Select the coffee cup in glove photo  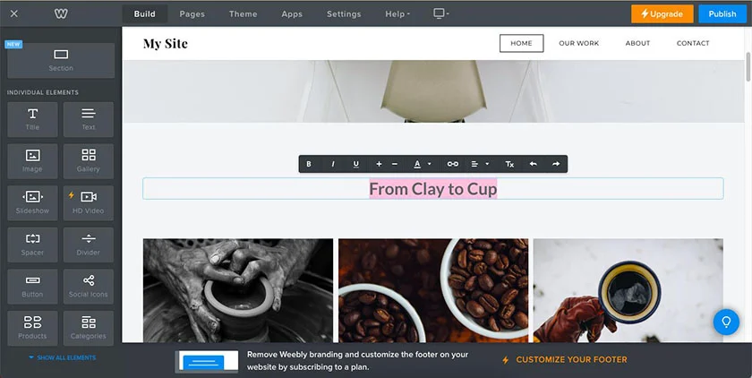628,291
